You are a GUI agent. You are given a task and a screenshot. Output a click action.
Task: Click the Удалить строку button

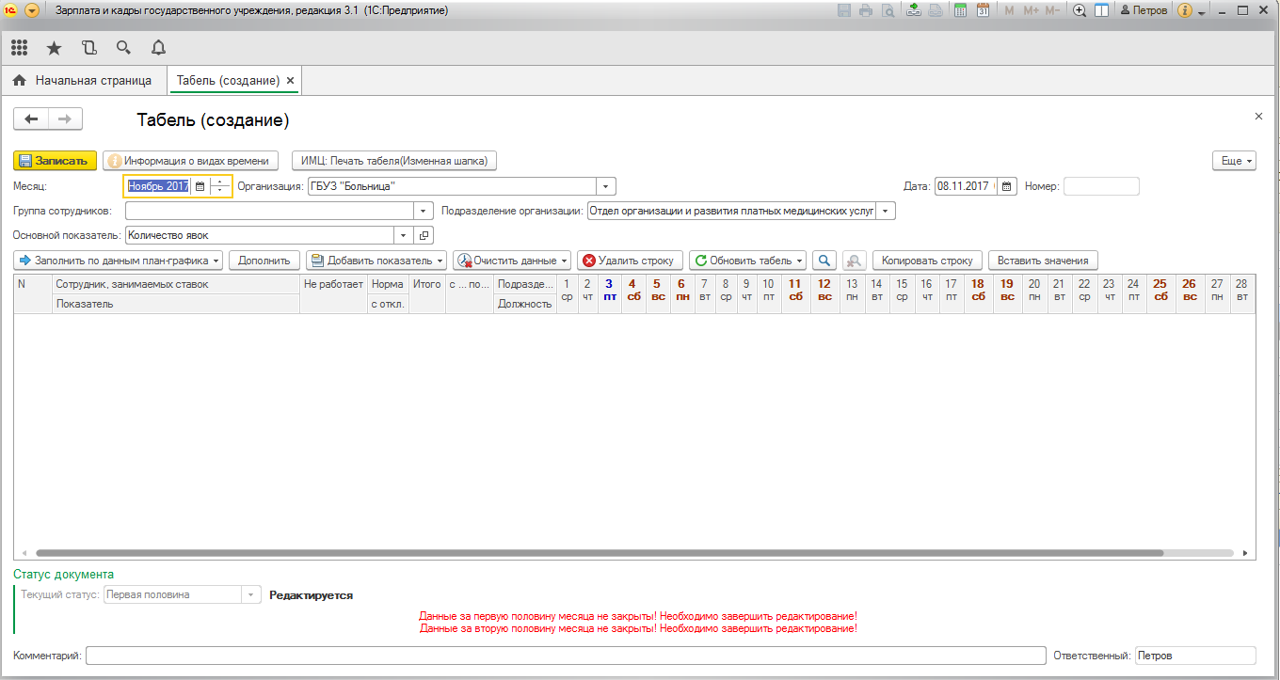pyautogui.click(x=630, y=261)
